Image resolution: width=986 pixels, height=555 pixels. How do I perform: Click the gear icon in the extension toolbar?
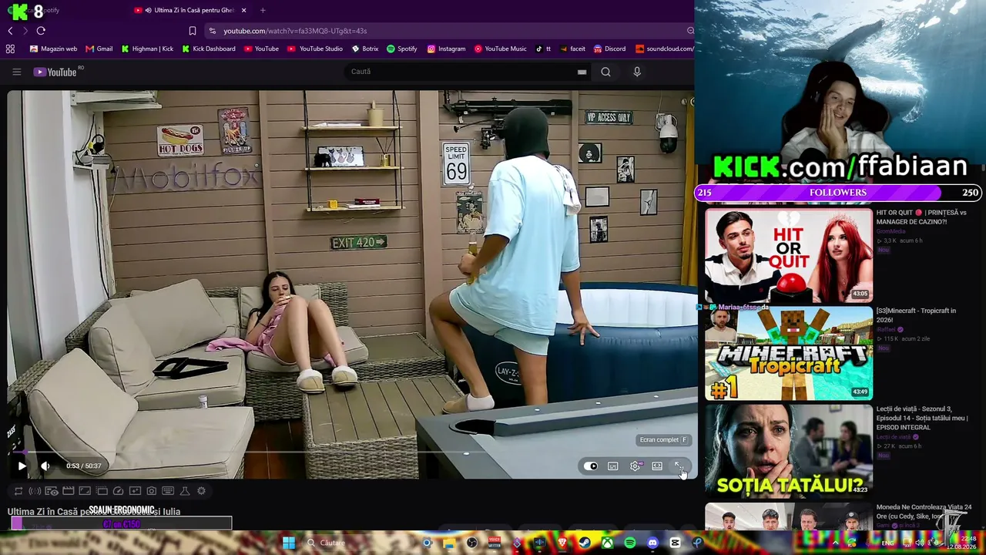pyautogui.click(x=201, y=491)
